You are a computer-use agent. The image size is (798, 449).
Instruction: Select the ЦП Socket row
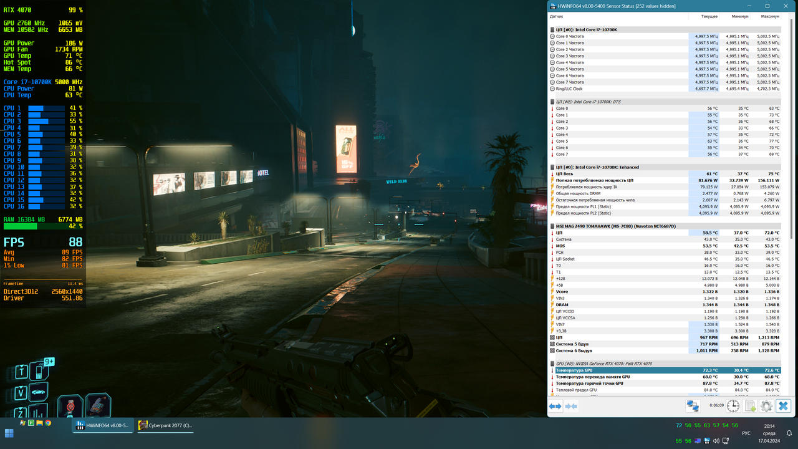click(668, 259)
